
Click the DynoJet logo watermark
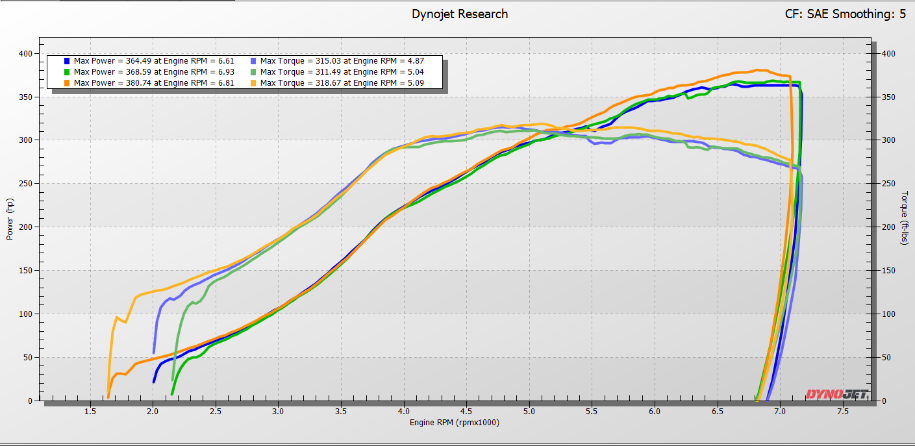(x=836, y=393)
